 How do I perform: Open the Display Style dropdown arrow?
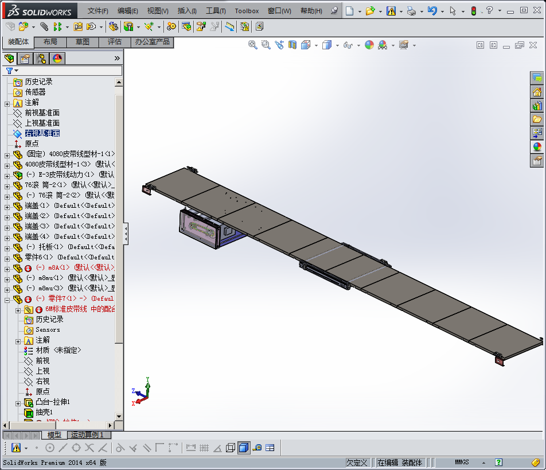point(337,46)
